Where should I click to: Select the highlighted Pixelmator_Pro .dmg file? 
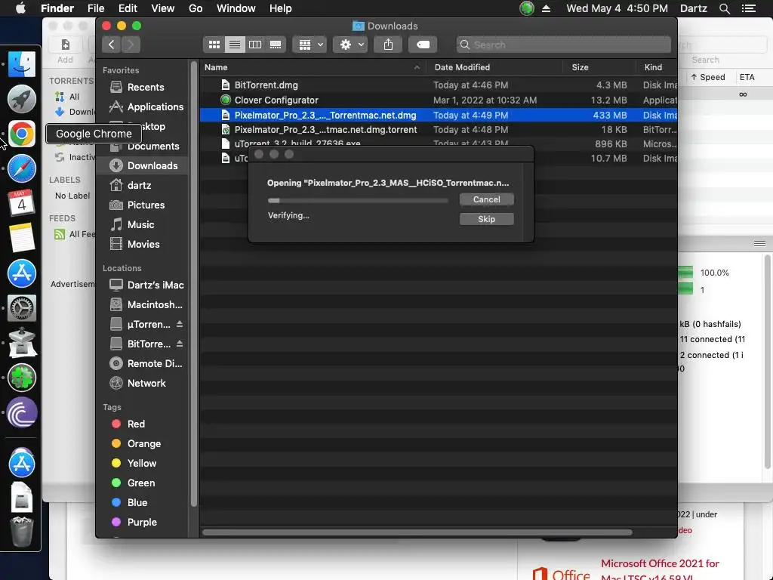439,115
